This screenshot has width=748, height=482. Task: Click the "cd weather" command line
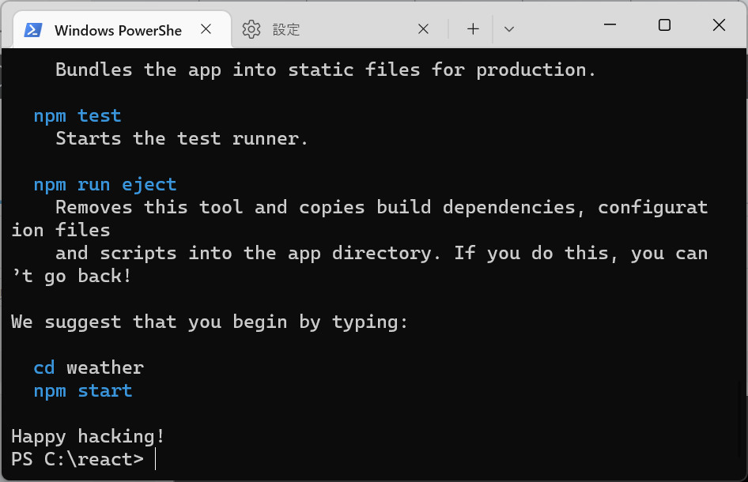[89, 367]
